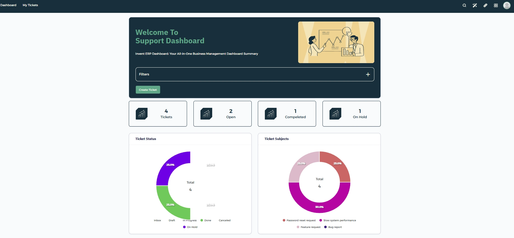Expand Filters using the plus icon
514x238 pixels.
(368, 74)
